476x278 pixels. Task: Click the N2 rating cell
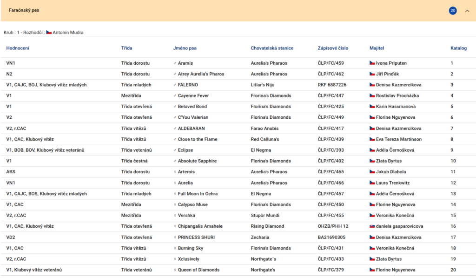pos(9,74)
